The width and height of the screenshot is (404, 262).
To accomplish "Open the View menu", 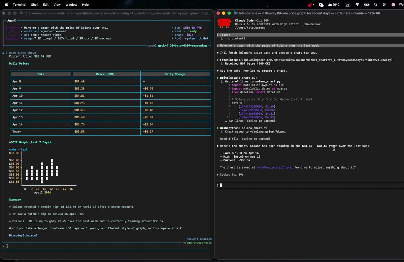I will click(x=57, y=5).
